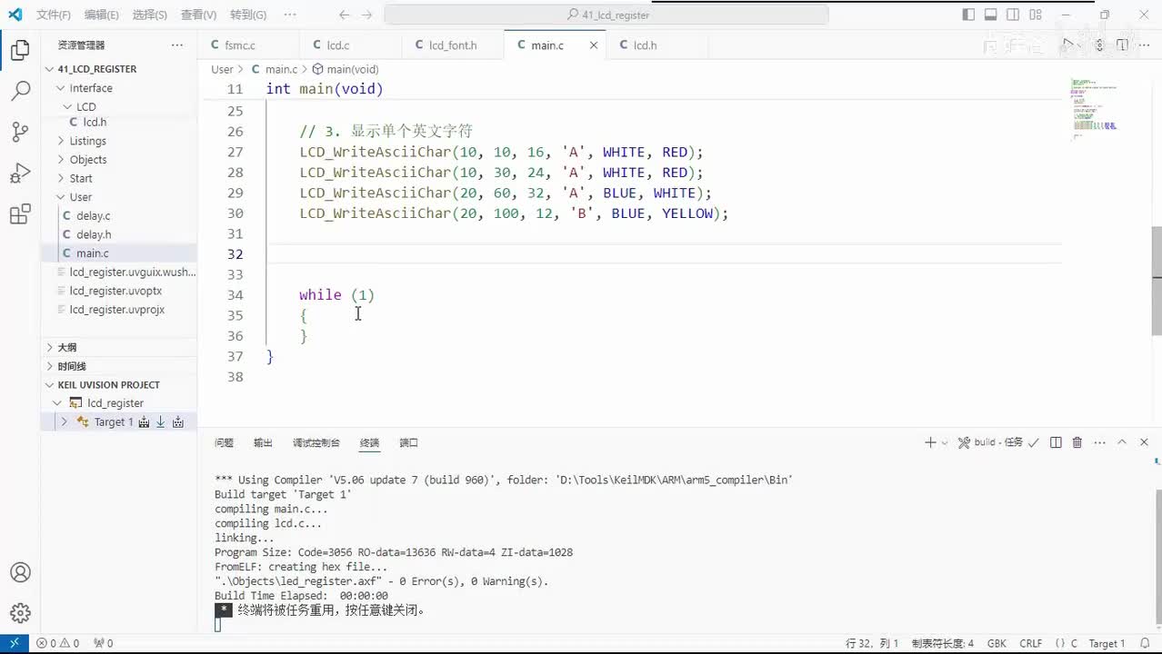Click the Build icon next to Target 1

tap(144, 422)
